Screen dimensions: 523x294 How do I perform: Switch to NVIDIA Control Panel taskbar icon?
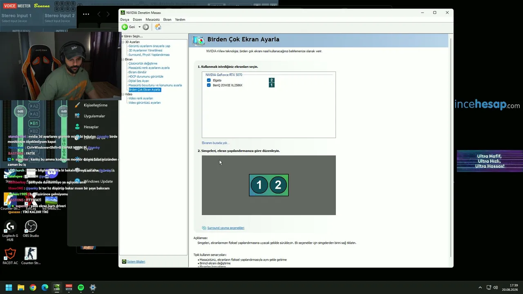[57, 287]
